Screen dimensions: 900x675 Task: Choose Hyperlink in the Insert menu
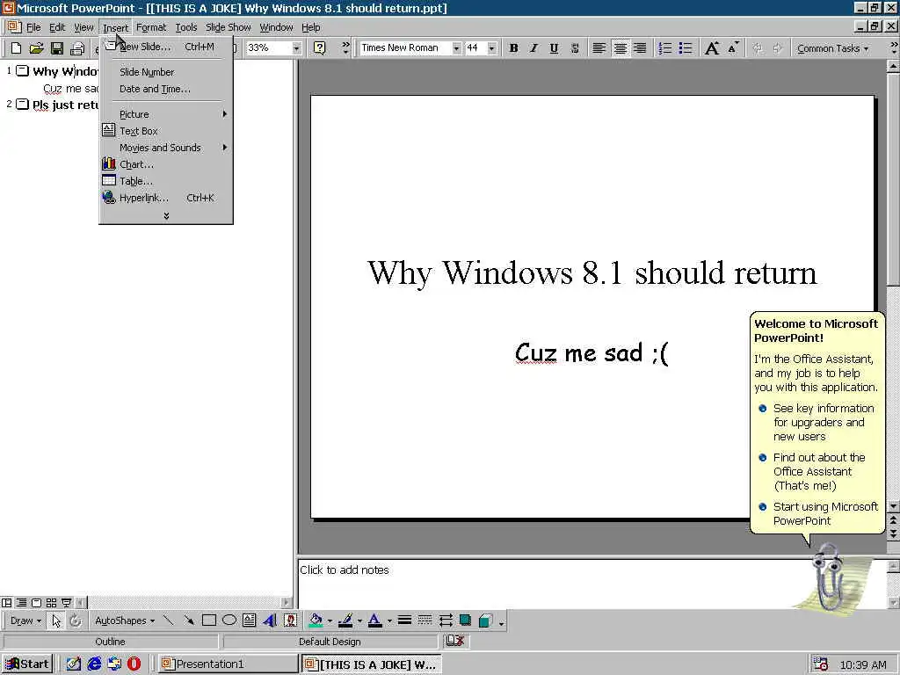pos(166,198)
